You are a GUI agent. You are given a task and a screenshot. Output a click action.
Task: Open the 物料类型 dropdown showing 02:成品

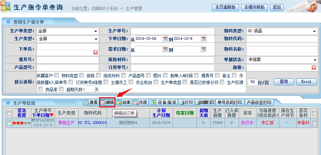point(314,31)
